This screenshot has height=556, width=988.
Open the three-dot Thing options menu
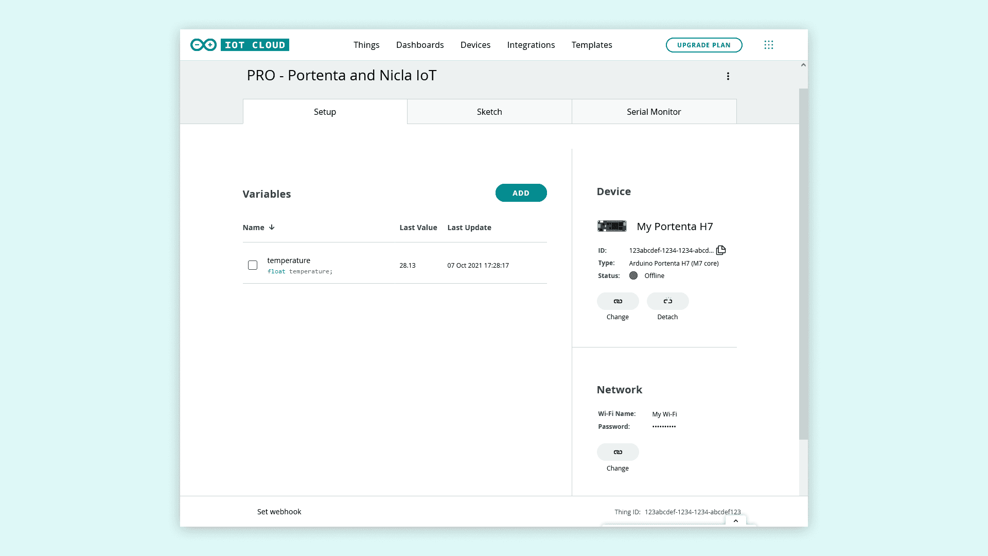[728, 76]
